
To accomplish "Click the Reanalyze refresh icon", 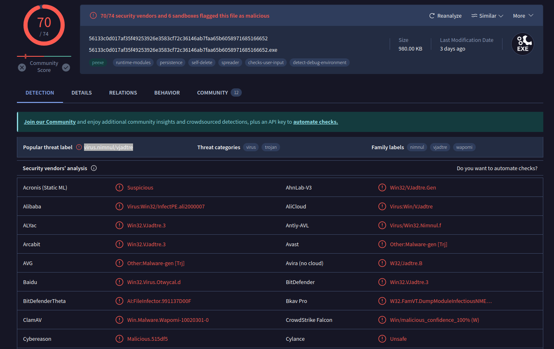I will 432,16.
